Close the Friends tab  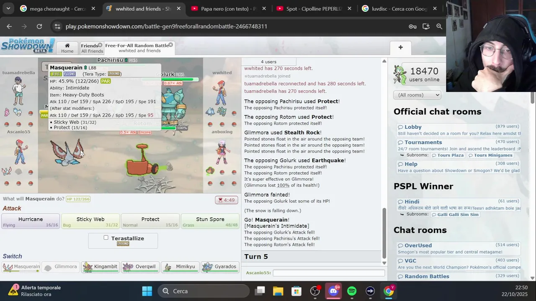point(100,45)
